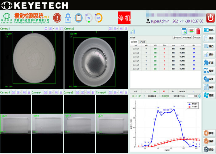Screen dimensions: 216x154
Task: Click the 历史记录 history button
Action: tap(196, 38)
